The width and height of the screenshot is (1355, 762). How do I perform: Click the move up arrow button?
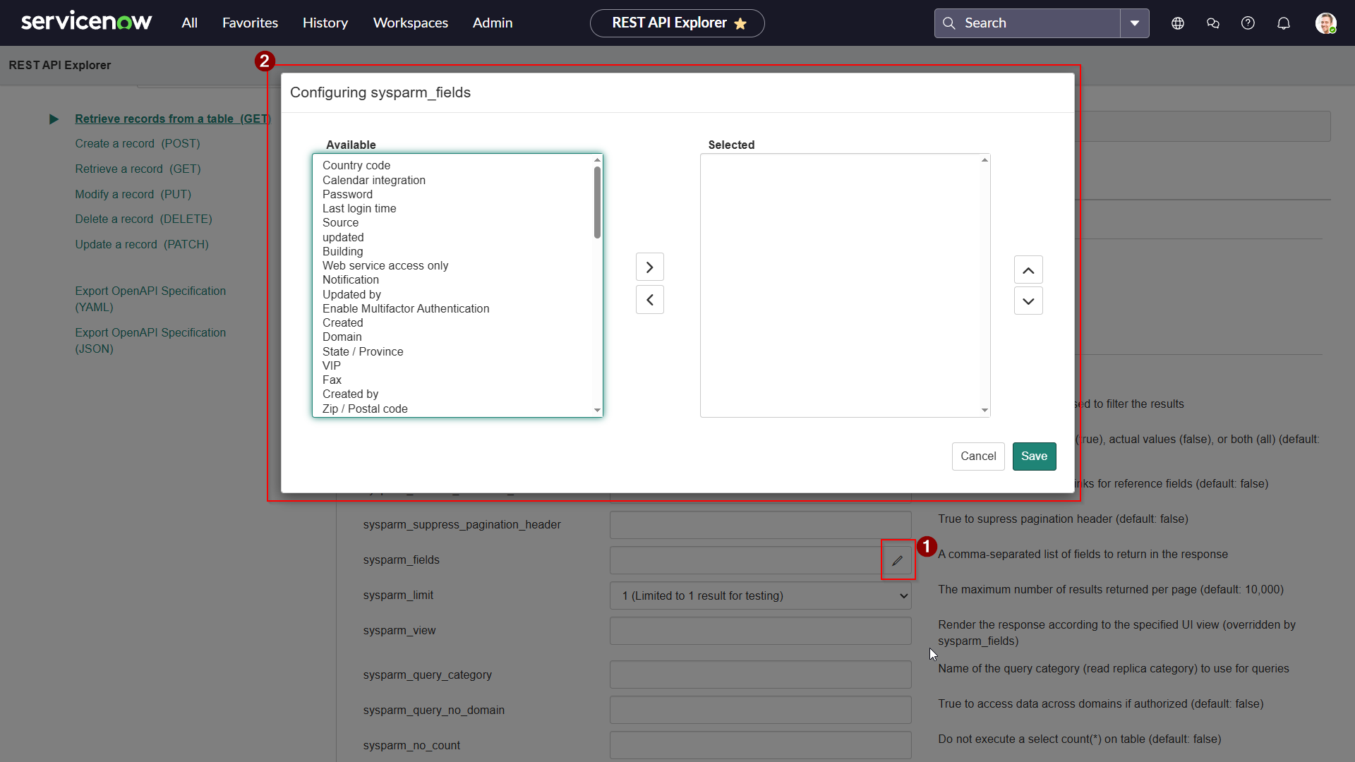pos(1028,270)
